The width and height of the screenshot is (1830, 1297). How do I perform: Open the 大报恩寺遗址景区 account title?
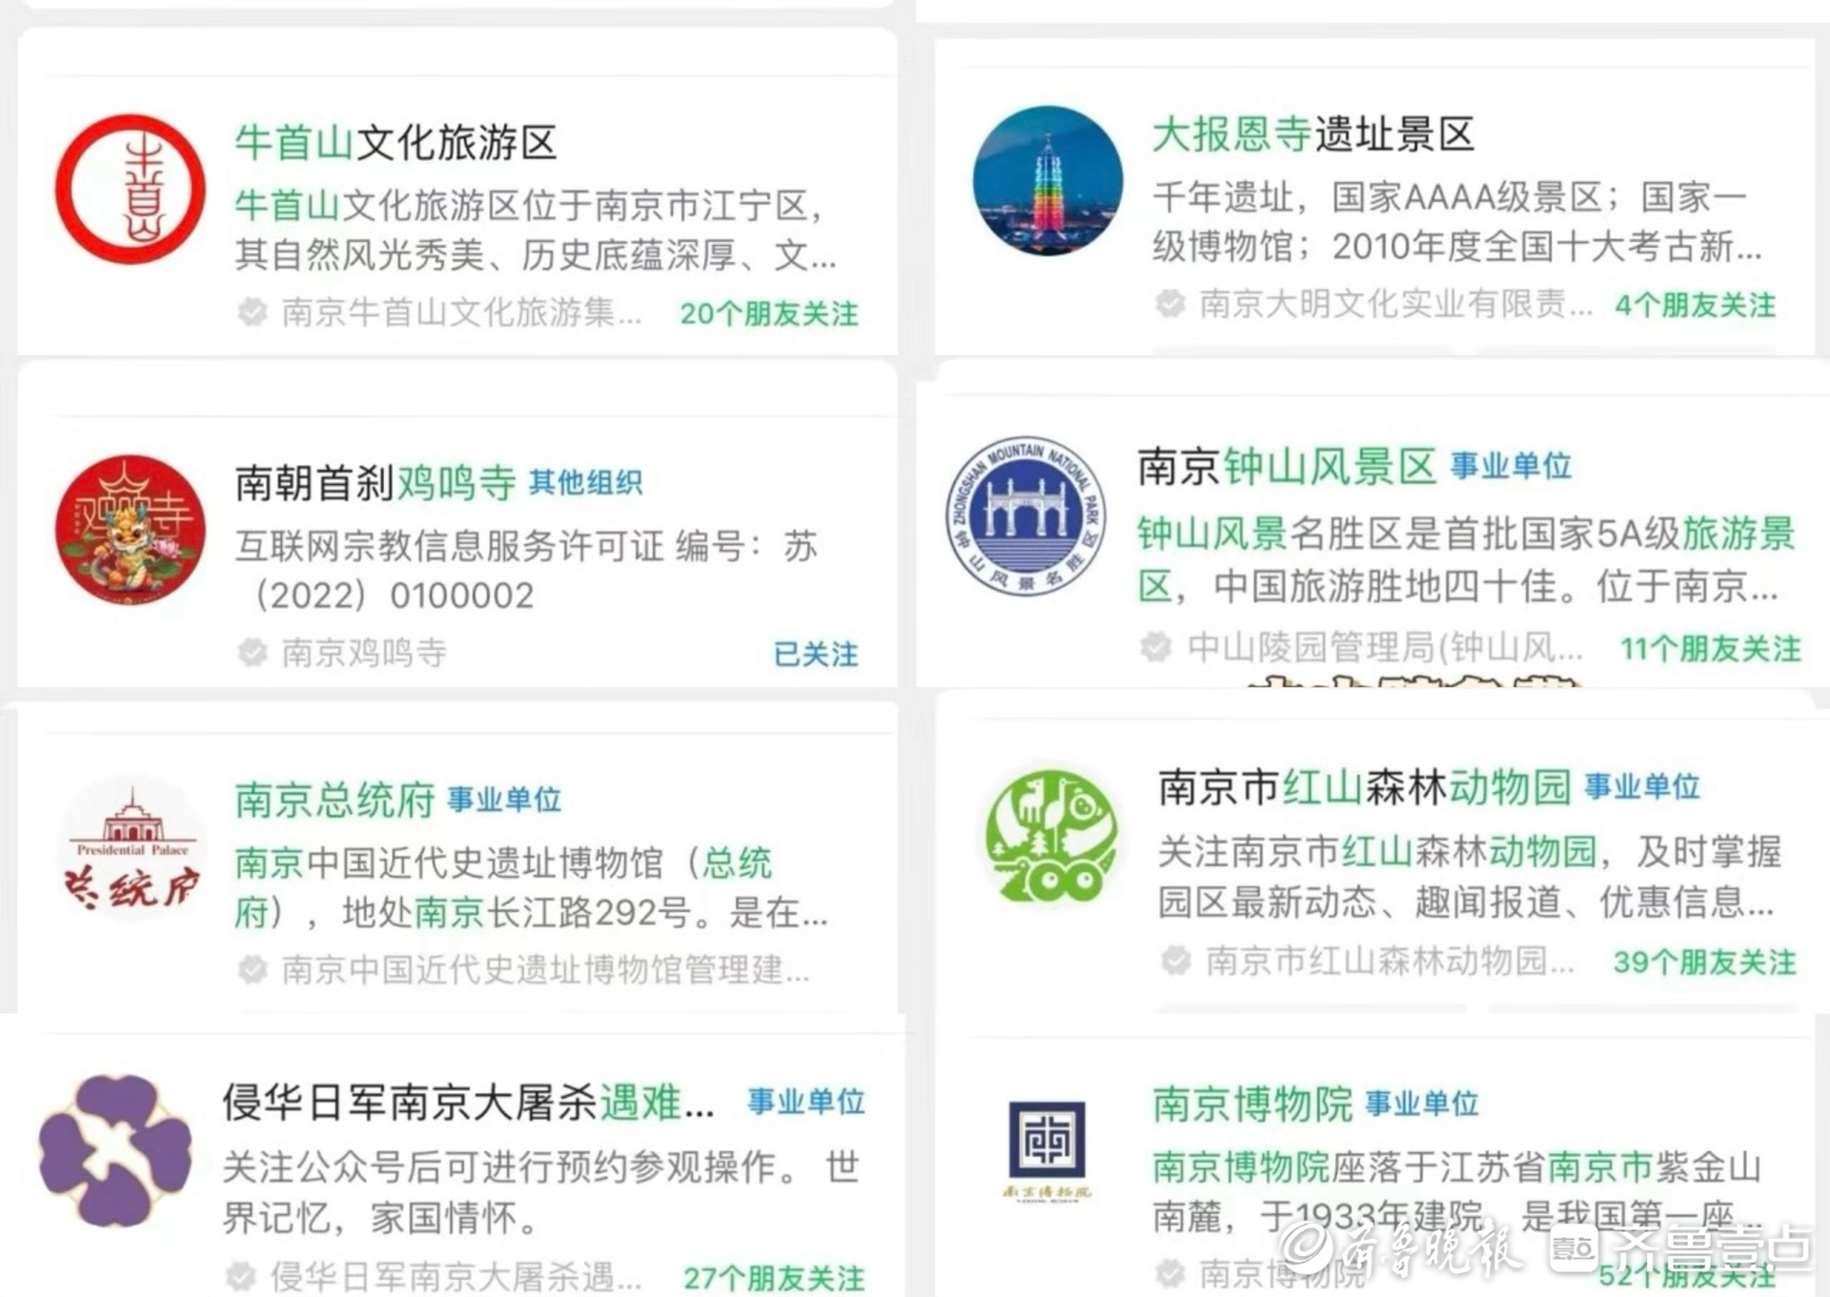pos(1313,134)
